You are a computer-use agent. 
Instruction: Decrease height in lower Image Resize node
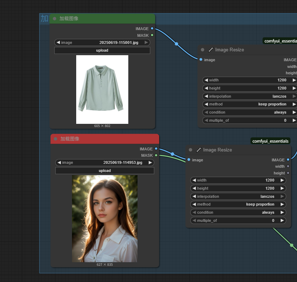coord(194,188)
